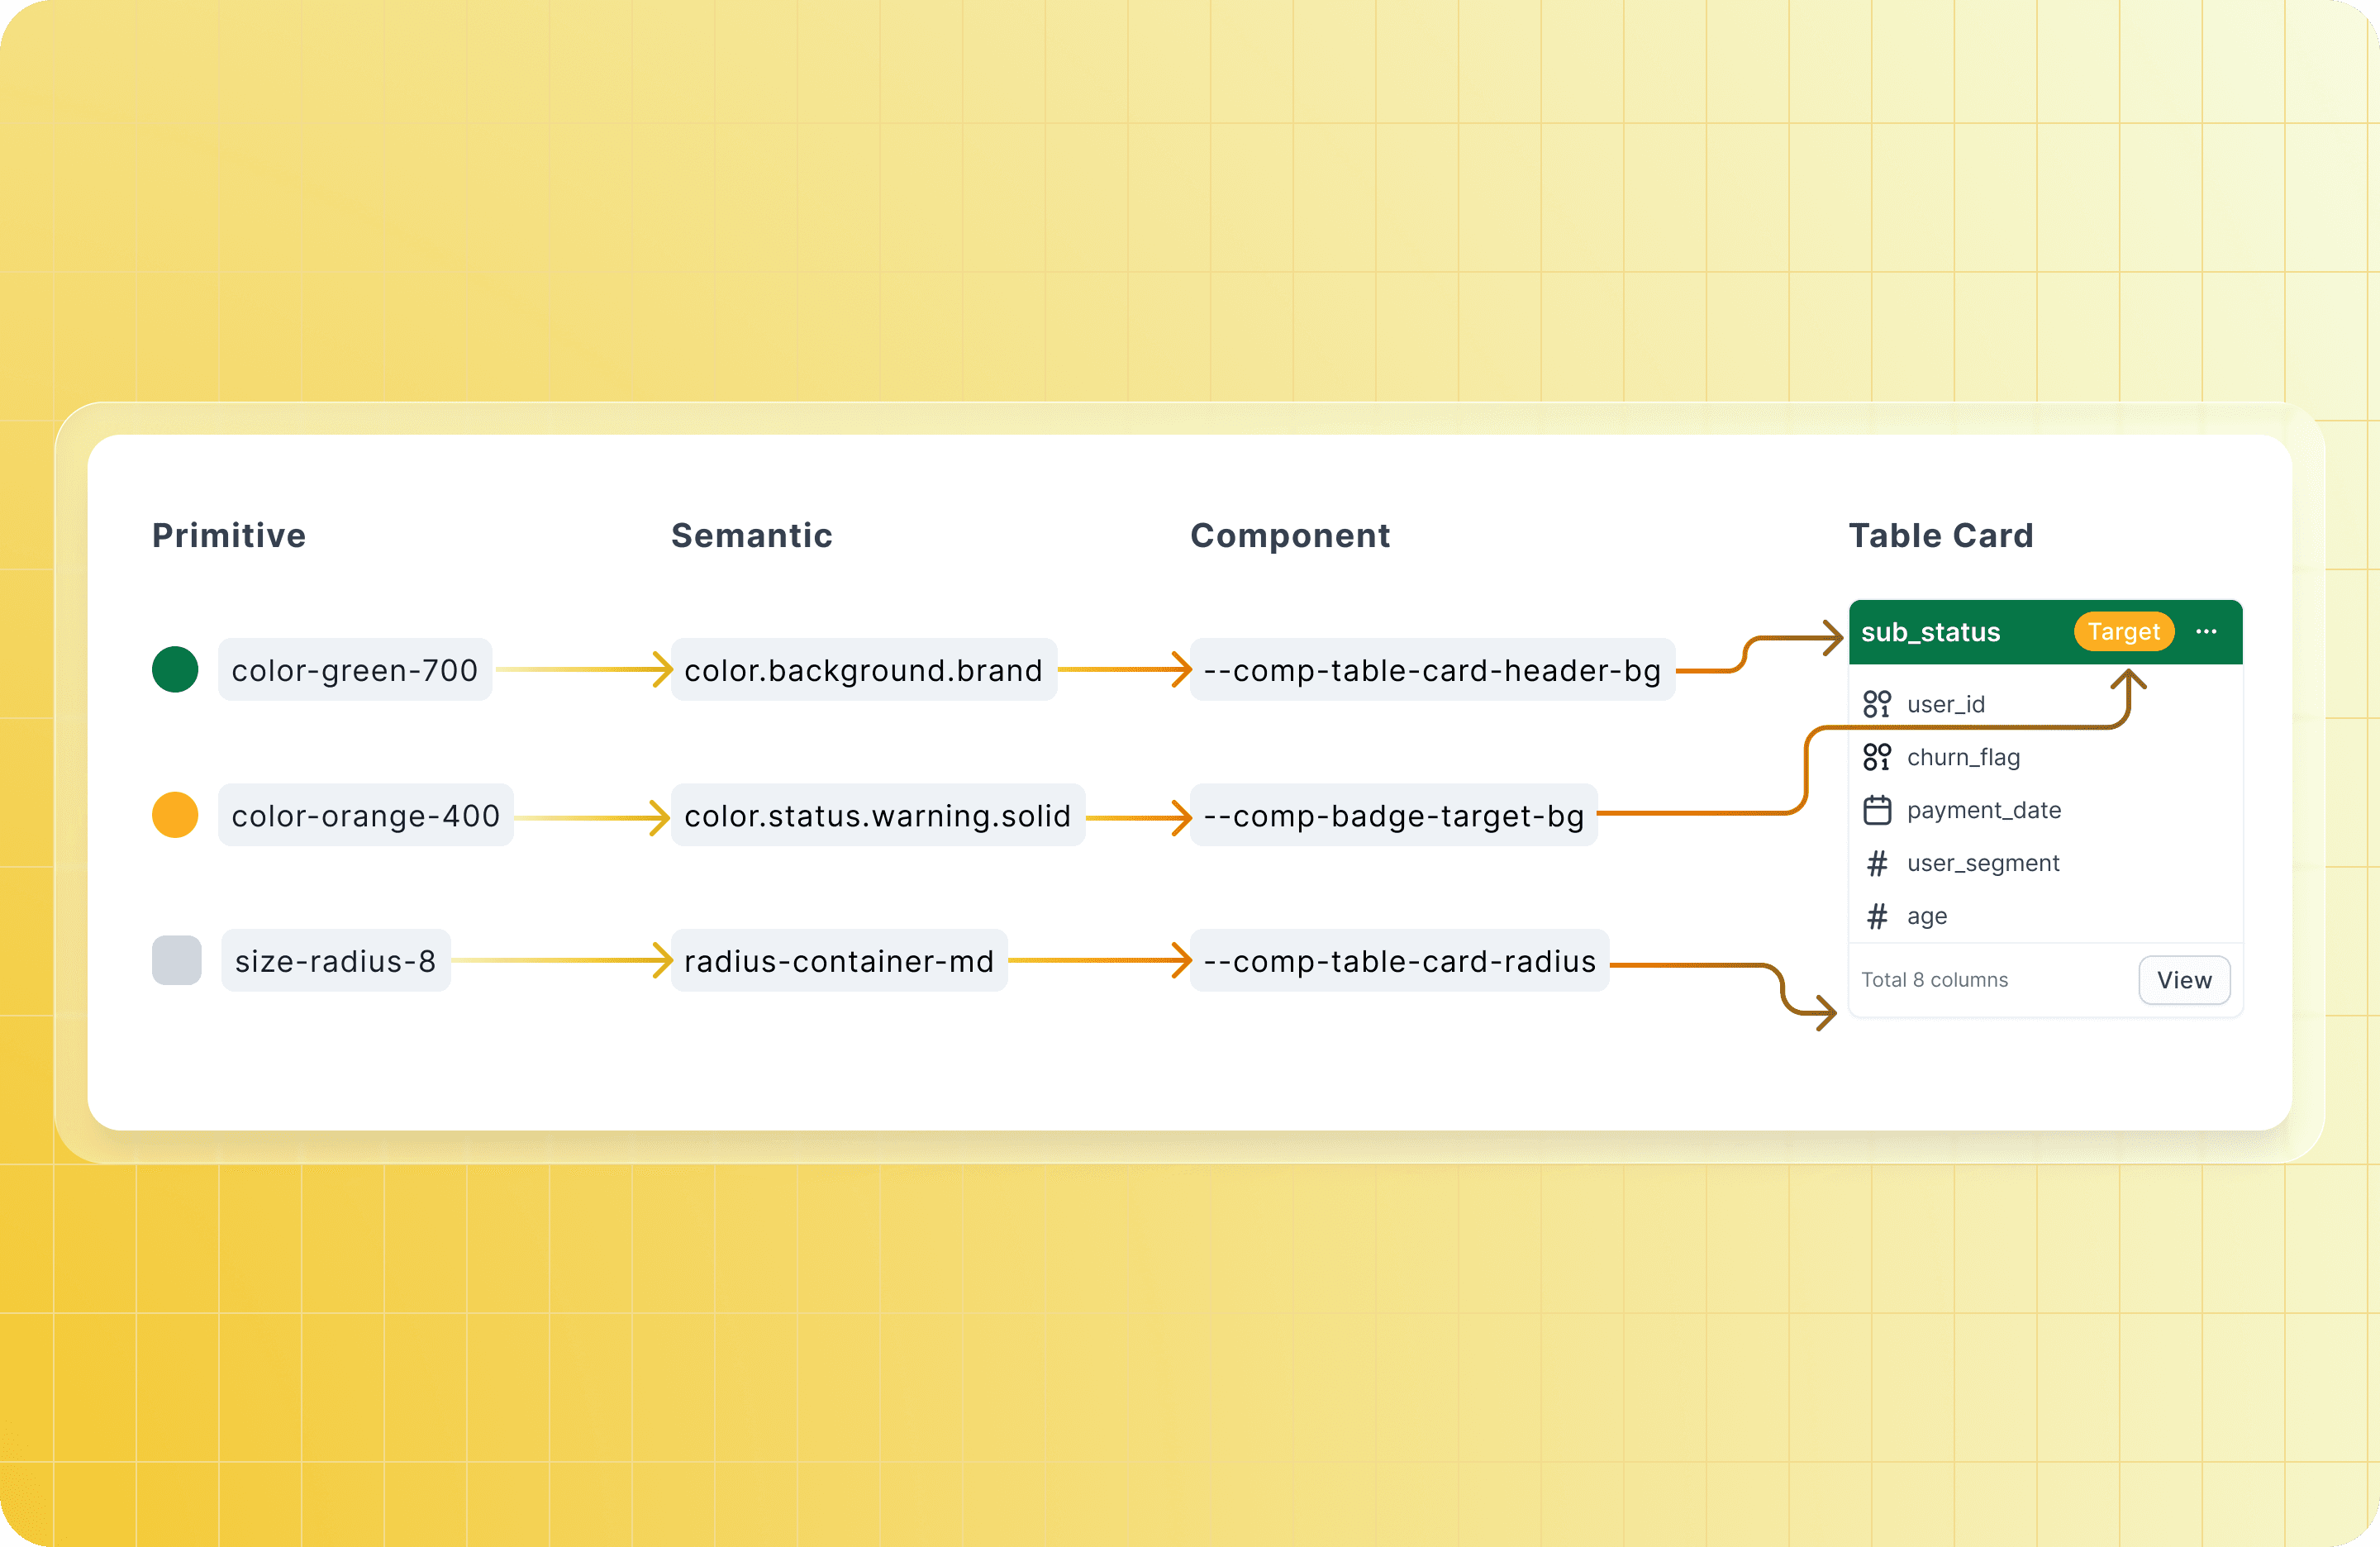This screenshot has width=2380, height=1547.
Task: Click the orange Target badge
Action: [x=2123, y=632]
